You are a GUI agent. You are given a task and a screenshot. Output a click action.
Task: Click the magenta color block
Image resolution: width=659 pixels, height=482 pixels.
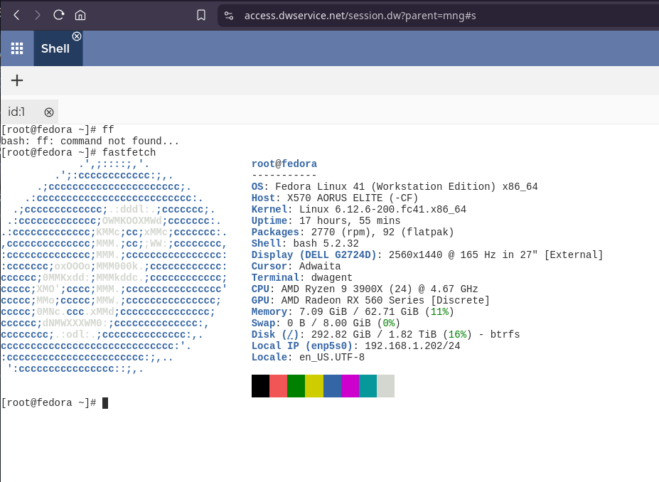point(350,386)
